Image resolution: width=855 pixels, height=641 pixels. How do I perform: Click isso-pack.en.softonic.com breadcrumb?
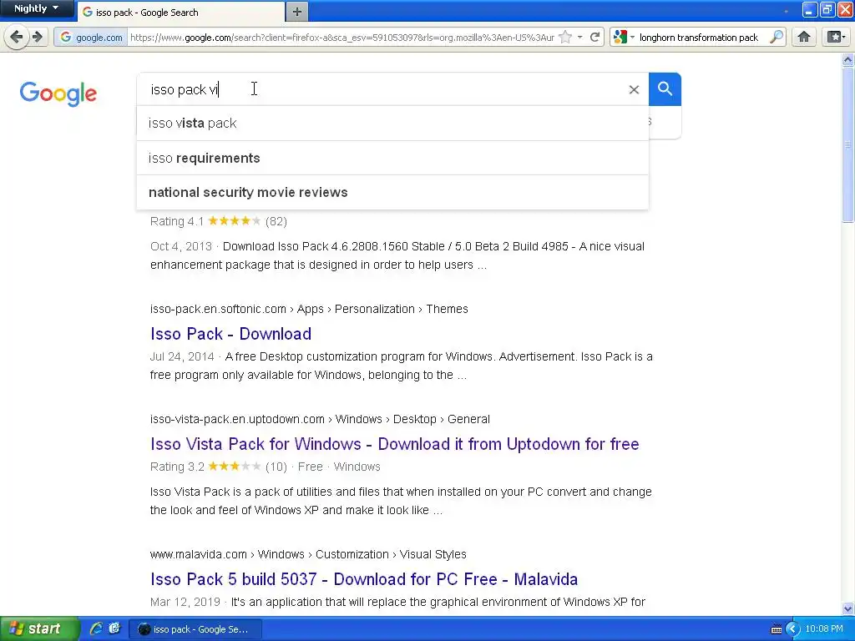coord(309,309)
